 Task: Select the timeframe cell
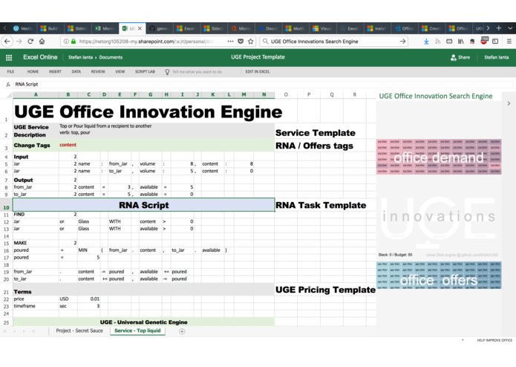36,306
